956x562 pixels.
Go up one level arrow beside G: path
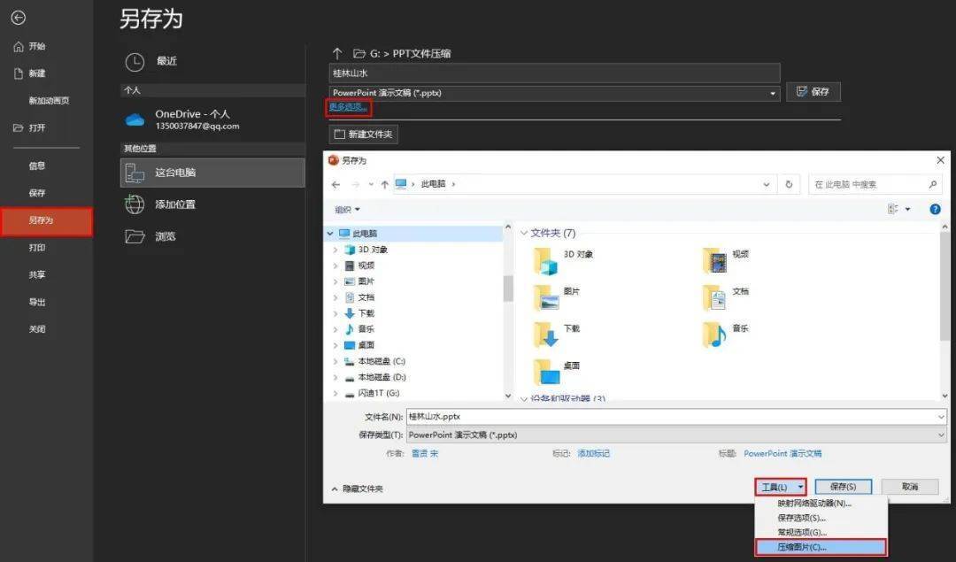tap(337, 54)
